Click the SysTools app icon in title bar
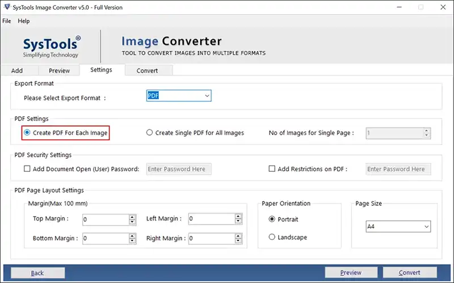Image resolution: width=454 pixels, height=283 pixels. [7, 7]
